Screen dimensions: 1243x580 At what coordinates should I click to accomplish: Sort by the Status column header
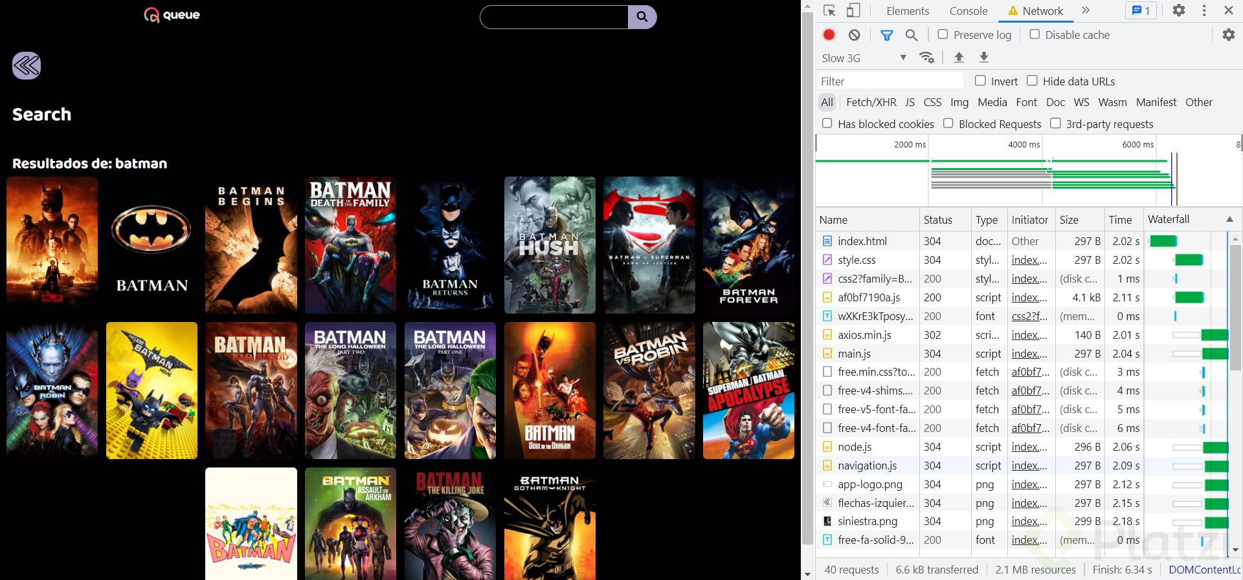coord(945,220)
